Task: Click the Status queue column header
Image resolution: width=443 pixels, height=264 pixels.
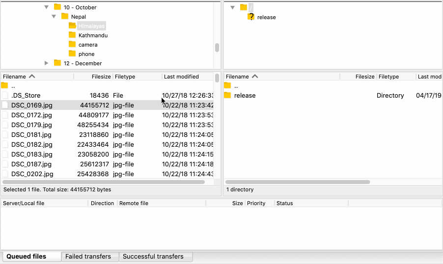Action: [x=311, y=203]
